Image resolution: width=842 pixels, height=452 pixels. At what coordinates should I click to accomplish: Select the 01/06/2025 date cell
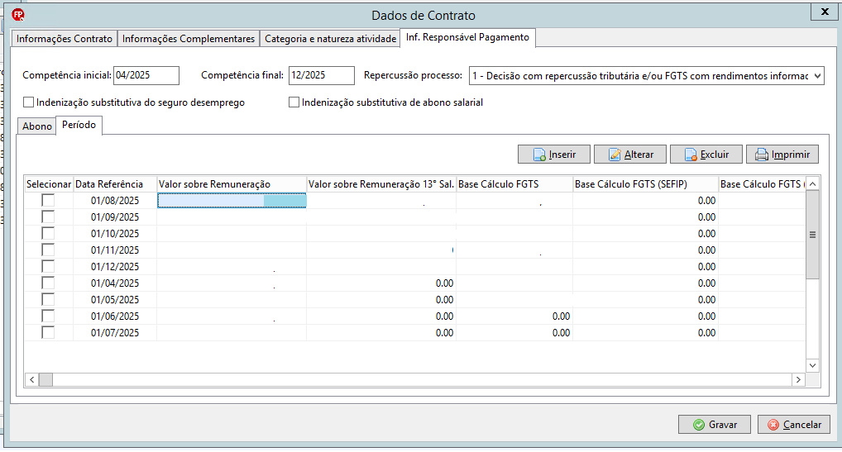pos(115,316)
